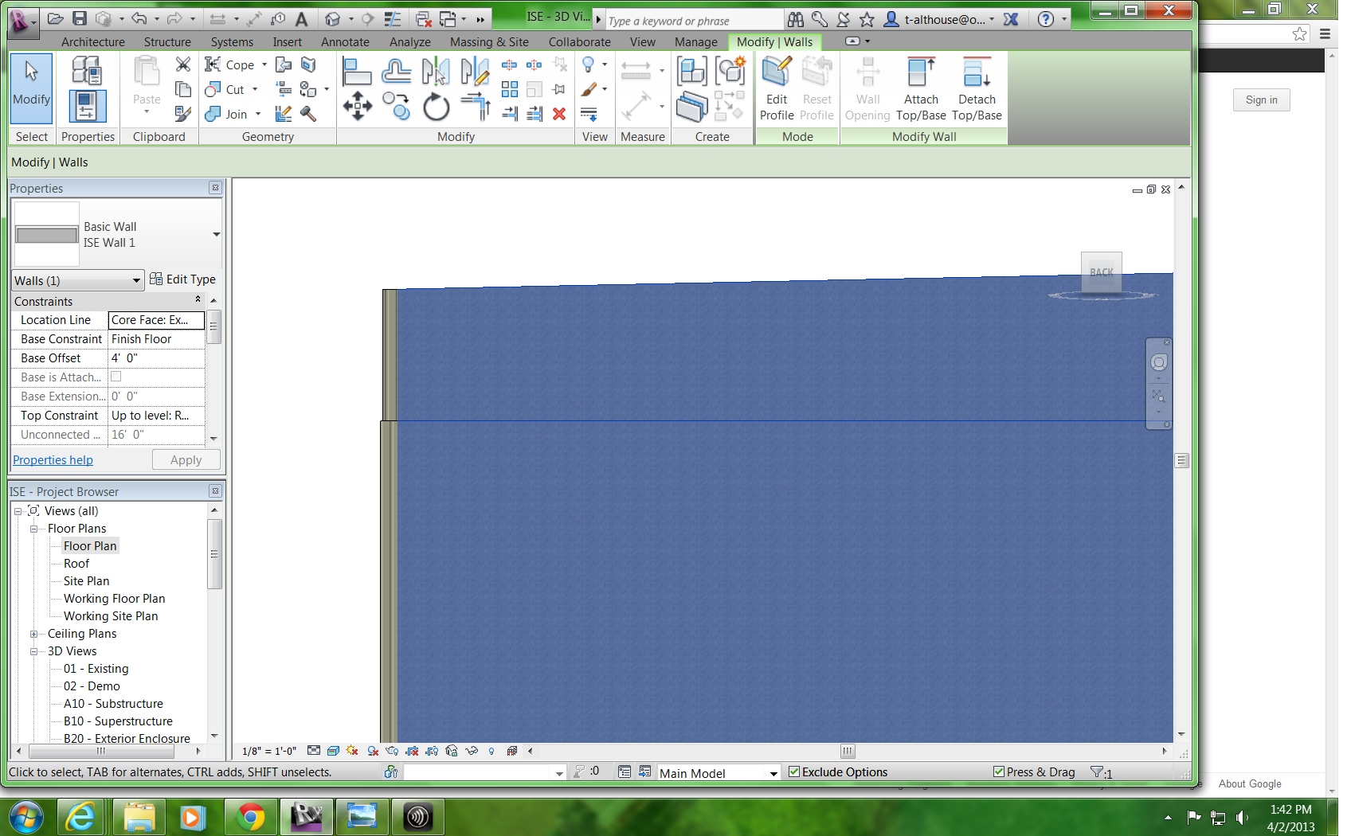
Task: Click Sign in on the browser window
Action: (x=1261, y=100)
